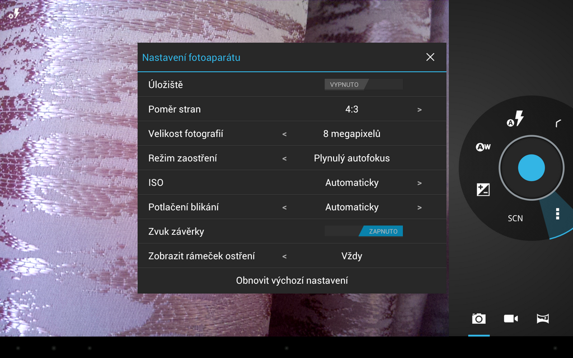Disable the Zvuk závěrky shutter sound switch

click(364, 231)
